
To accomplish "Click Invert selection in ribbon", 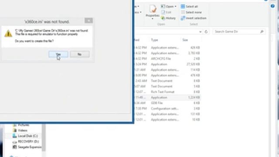I will (x=194, y=18).
